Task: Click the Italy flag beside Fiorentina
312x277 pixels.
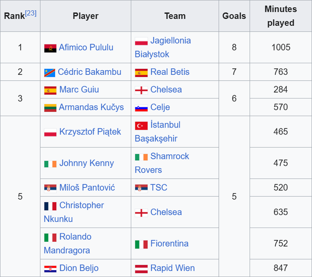Action: 141,244
